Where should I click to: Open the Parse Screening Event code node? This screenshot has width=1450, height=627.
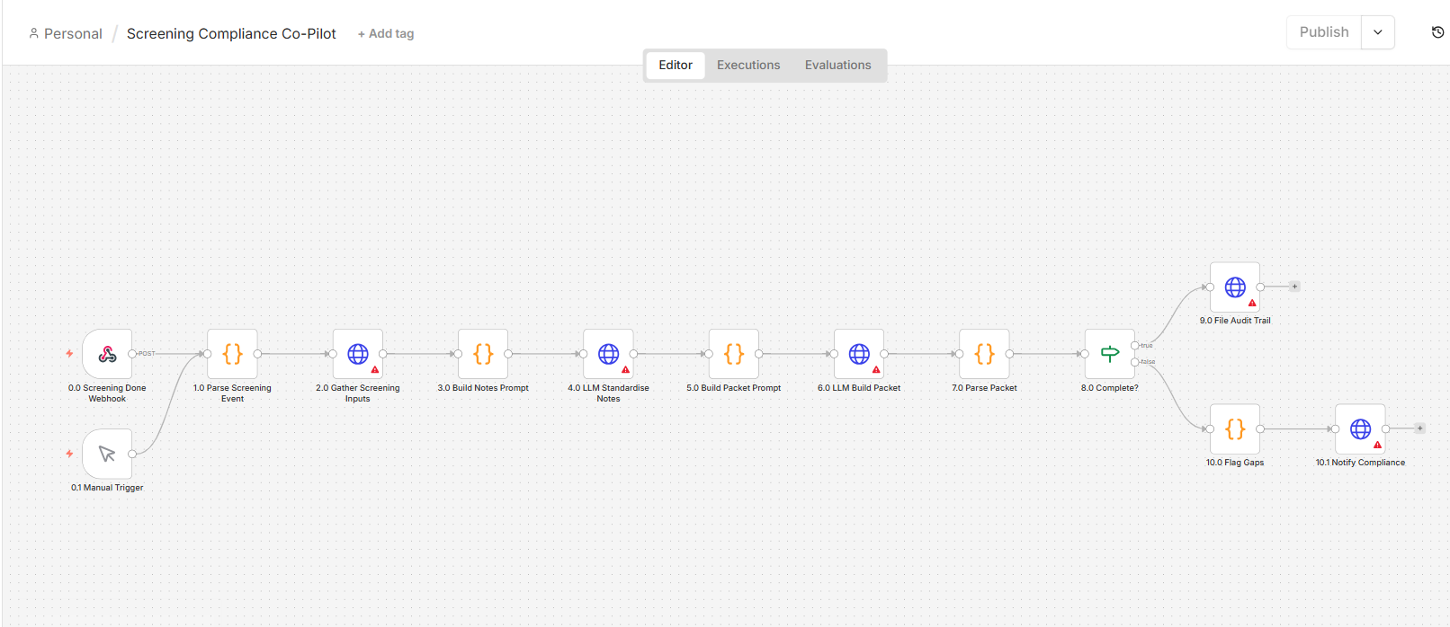(232, 354)
